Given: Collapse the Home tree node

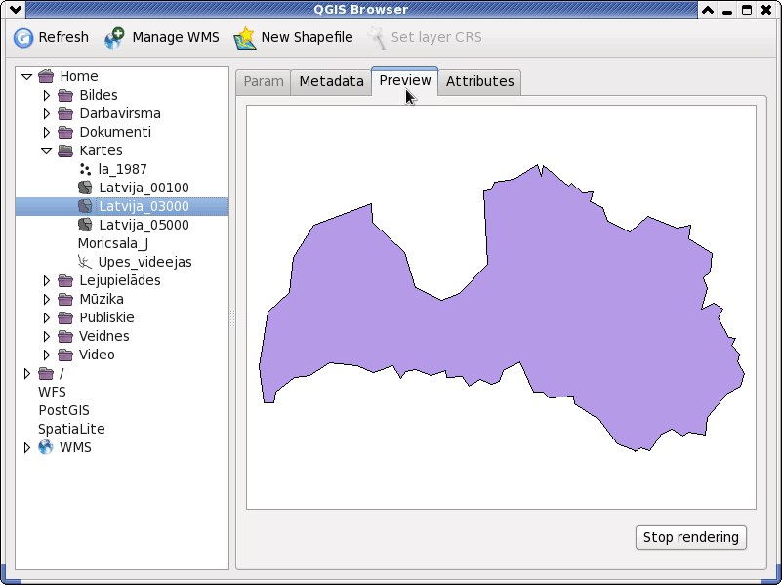Looking at the screenshot, I should coord(27,77).
